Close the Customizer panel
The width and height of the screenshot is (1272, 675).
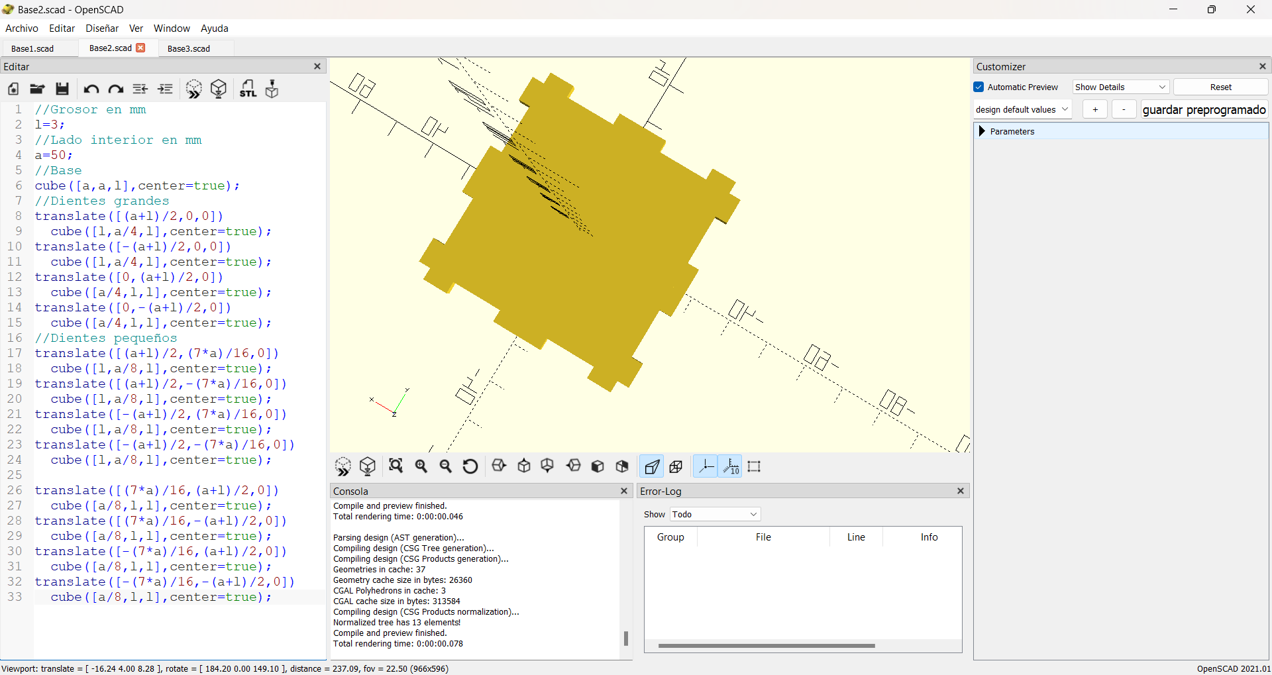coord(1263,66)
